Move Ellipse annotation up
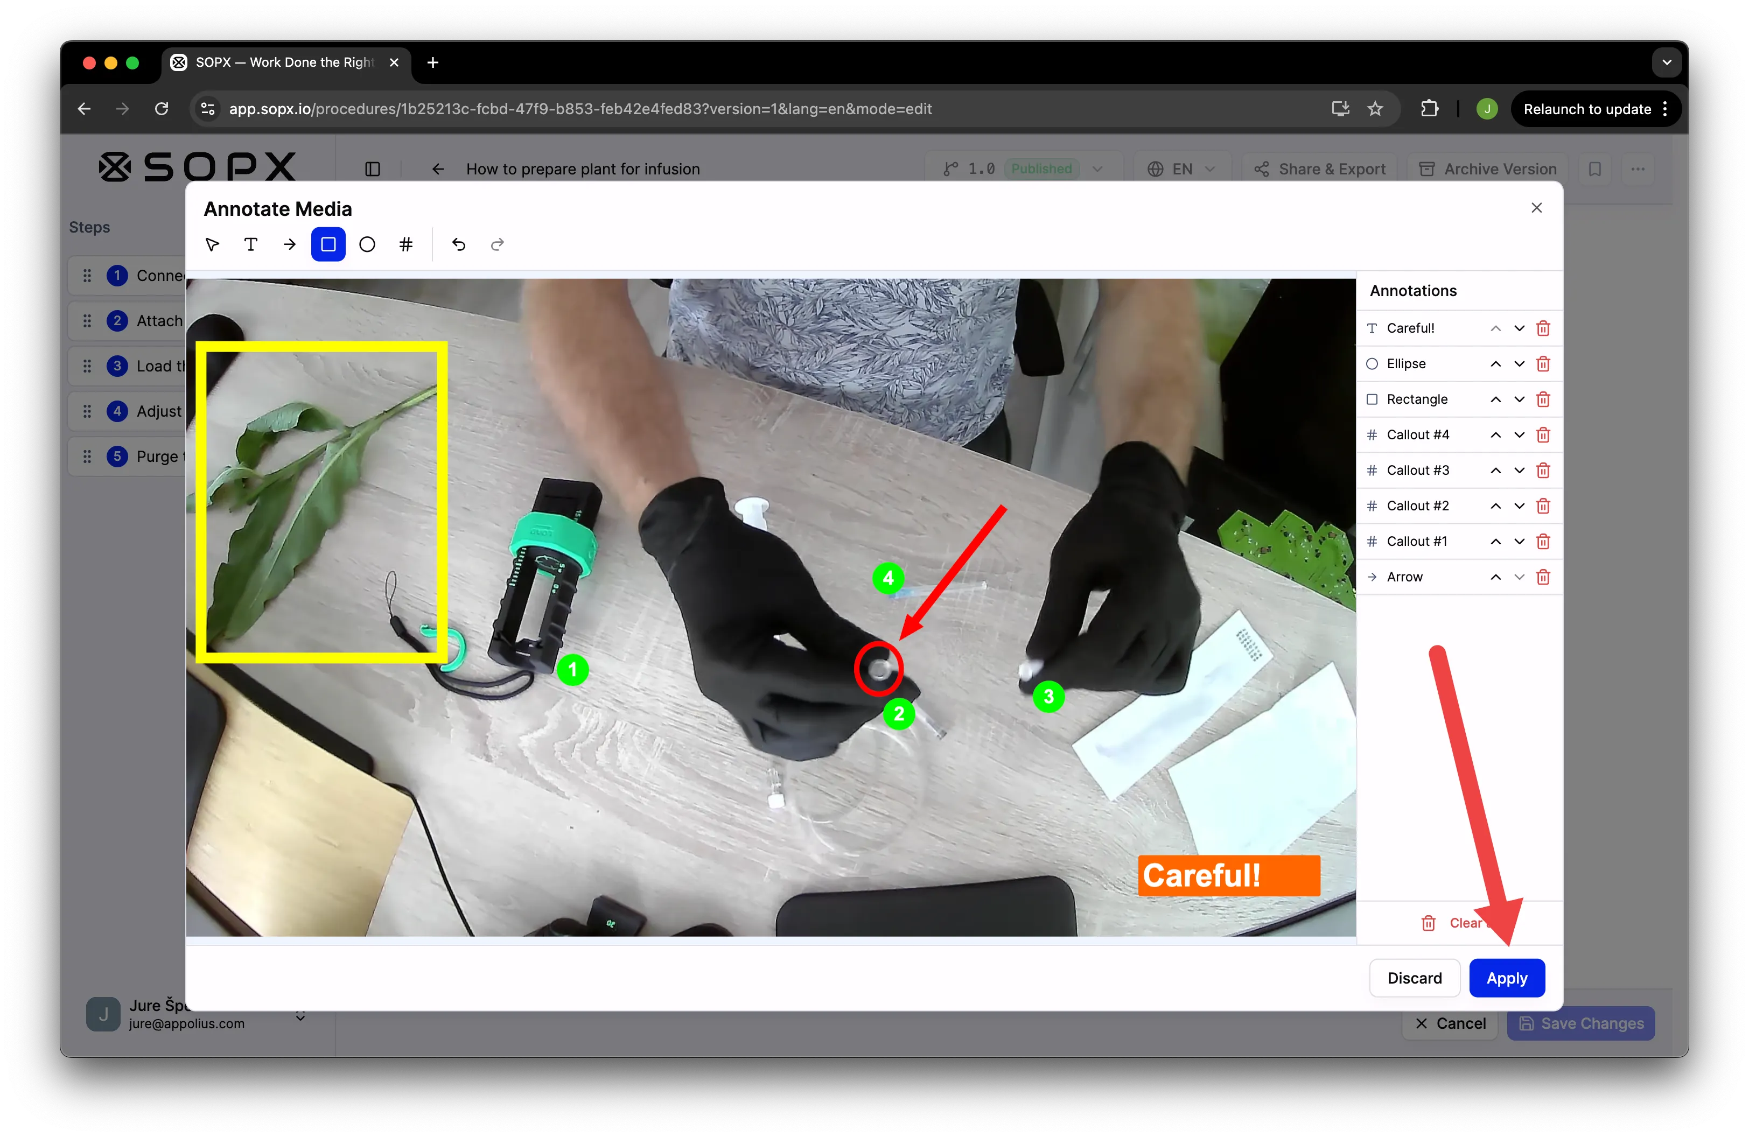 tap(1495, 363)
